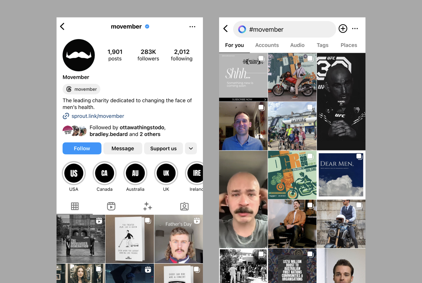Show the tagged photos tab
Screen dimensions: 422x283
(x=184, y=206)
